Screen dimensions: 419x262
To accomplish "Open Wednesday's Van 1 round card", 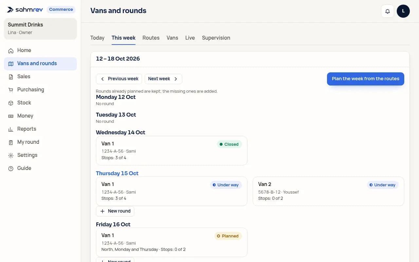I will pyautogui.click(x=172, y=151).
